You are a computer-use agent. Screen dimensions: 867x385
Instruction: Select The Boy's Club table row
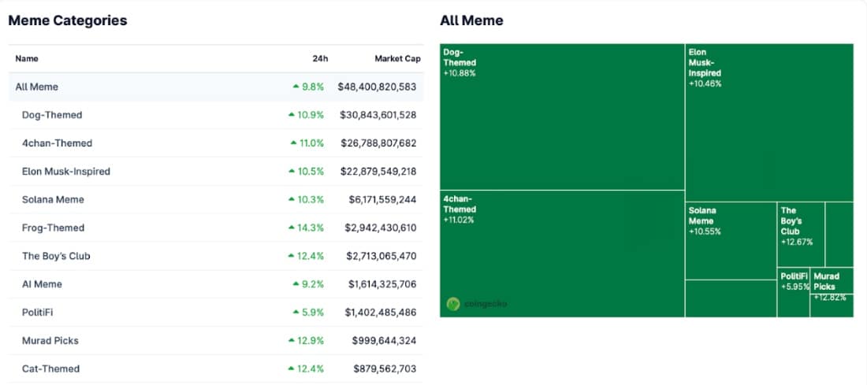(x=56, y=256)
